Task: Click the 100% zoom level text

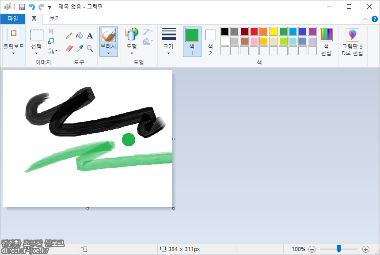Action: [298, 249]
